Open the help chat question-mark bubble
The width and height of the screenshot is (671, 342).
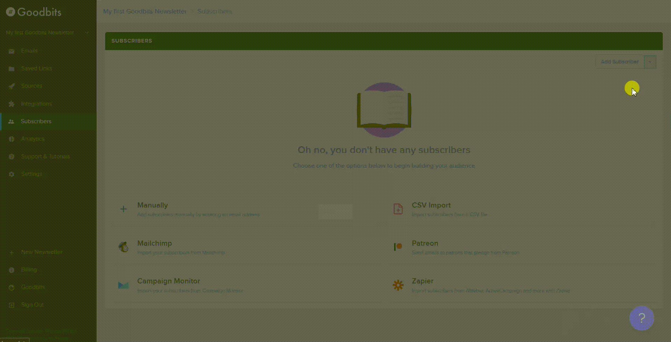point(642,318)
